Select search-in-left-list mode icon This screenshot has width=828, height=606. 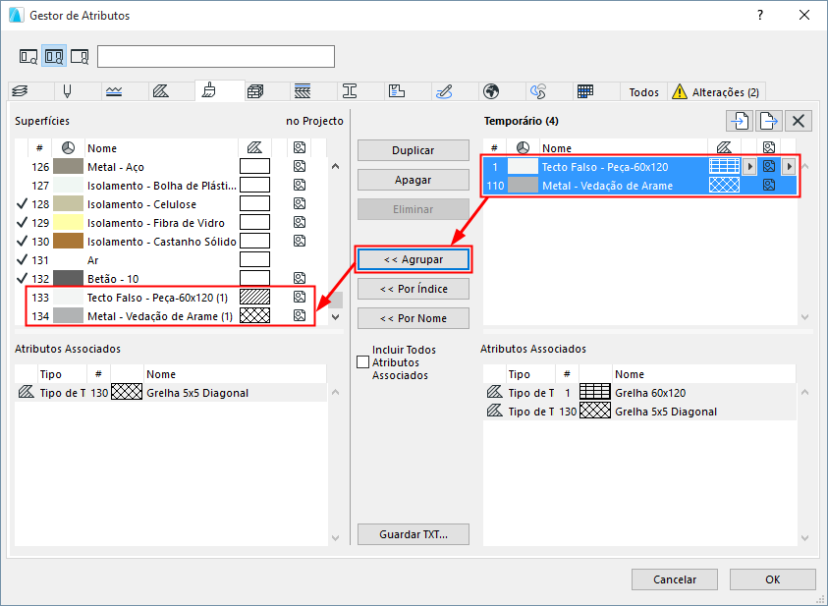point(28,56)
